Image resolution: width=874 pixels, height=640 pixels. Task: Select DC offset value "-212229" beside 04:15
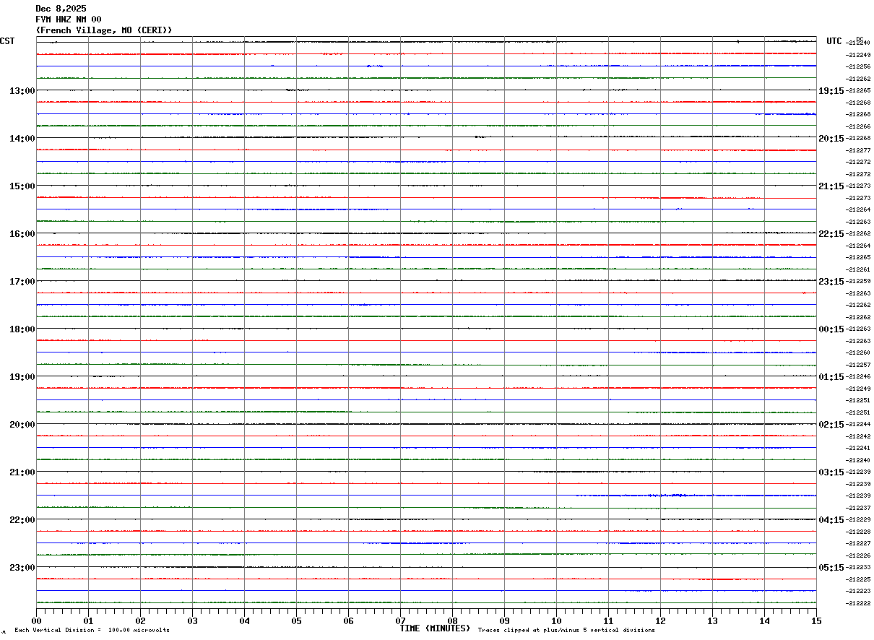coord(857,520)
